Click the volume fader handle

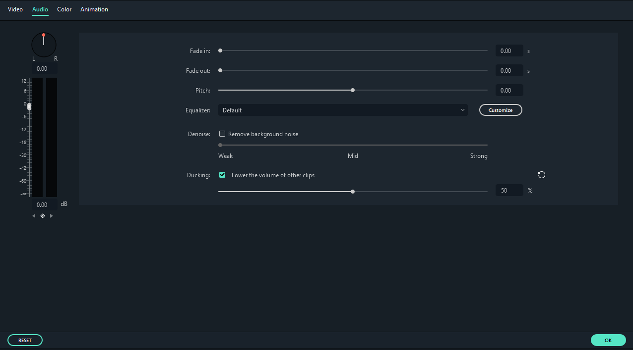tap(29, 106)
